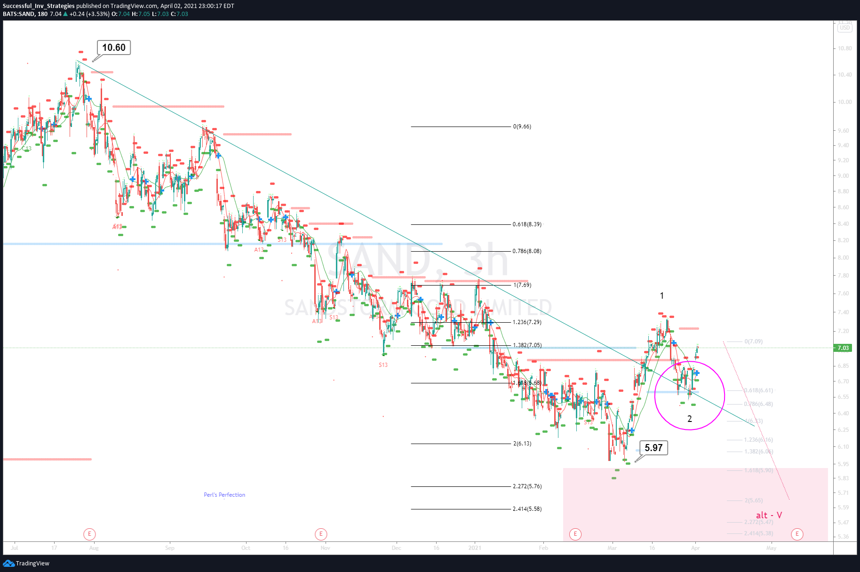This screenshot has width=860, height=572.
Task: Click the 5.36 price axis label
Action: (844, 537)
